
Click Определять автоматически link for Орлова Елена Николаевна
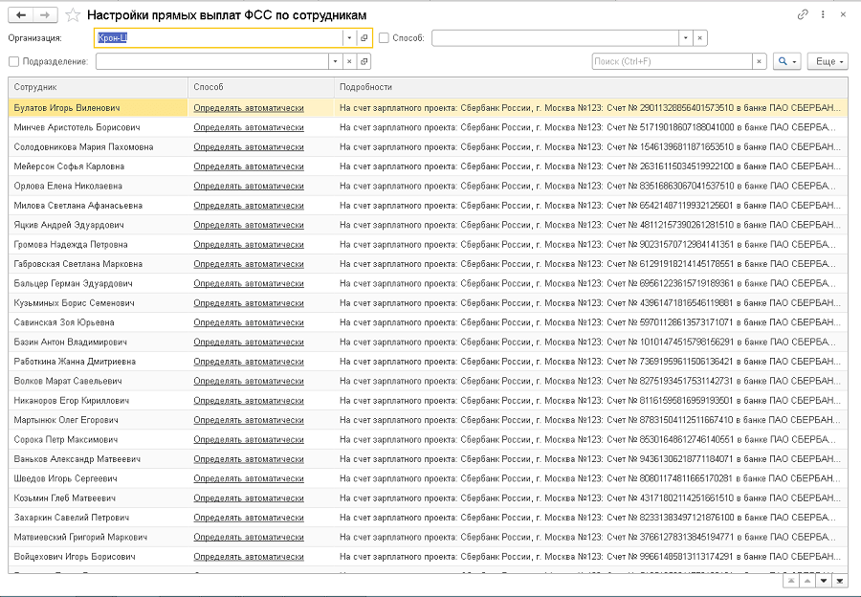(248, 186)
